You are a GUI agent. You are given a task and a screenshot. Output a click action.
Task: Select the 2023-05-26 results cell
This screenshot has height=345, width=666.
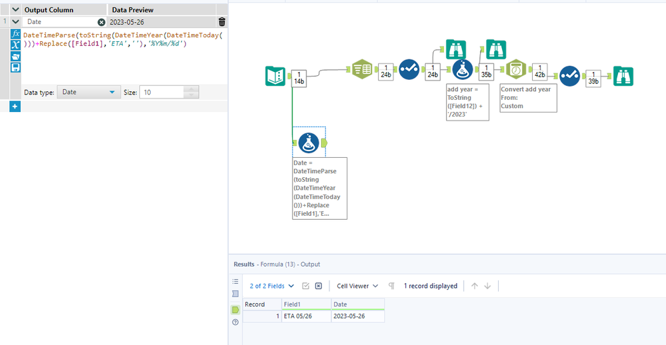[358, 316]
